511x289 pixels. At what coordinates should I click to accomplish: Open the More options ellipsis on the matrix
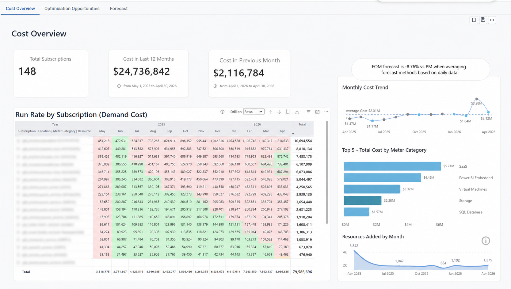point(326,112)
